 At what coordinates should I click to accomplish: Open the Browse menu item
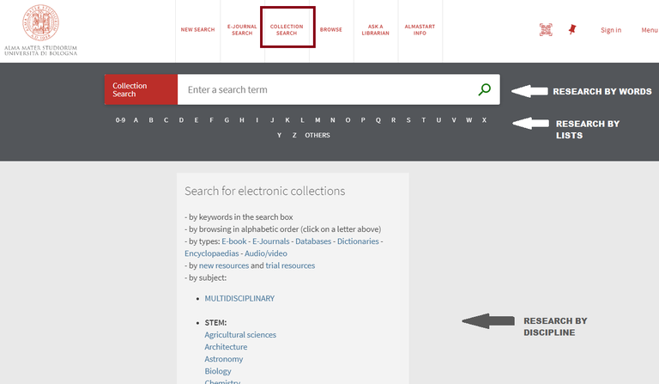click(x=331, y=30)
